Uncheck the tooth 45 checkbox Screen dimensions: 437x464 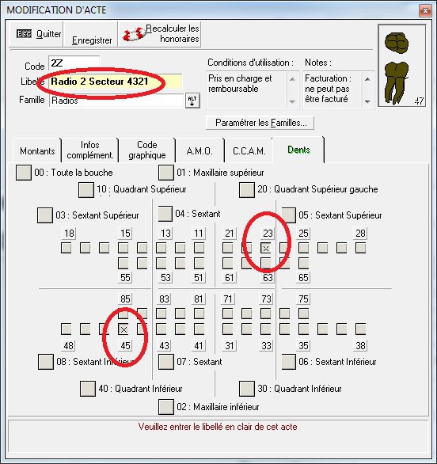(123, 329)
